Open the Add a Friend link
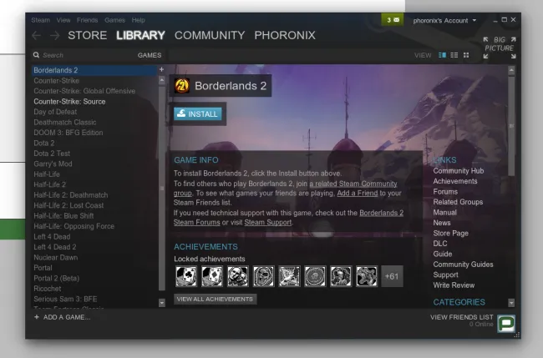Screen dimensions: 543x358 coord(358,193)
